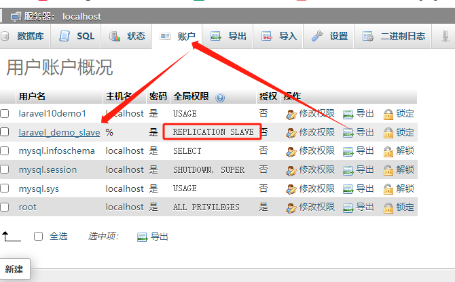Viewport: 455px width, 282px height.
Task: Click unlock icon for mysql.session
Action: click(388, 171)
